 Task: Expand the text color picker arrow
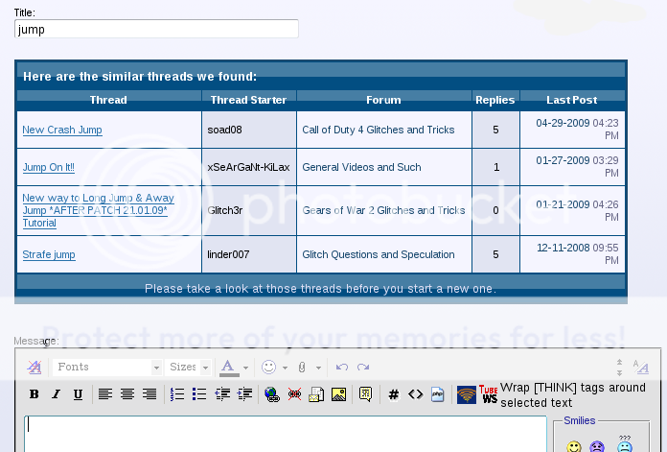(x=245, y=368)
